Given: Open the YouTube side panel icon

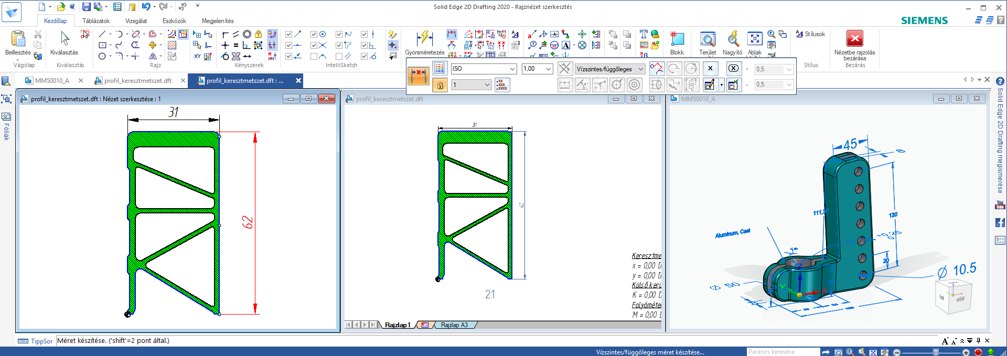Looking at the screenshot, I should (1000, 205).
